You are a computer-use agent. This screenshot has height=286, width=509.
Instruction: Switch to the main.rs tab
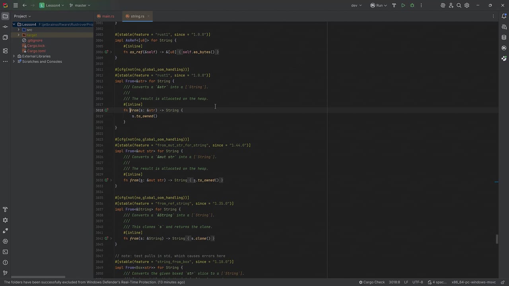pyautogui.click(x=106, y=16)
